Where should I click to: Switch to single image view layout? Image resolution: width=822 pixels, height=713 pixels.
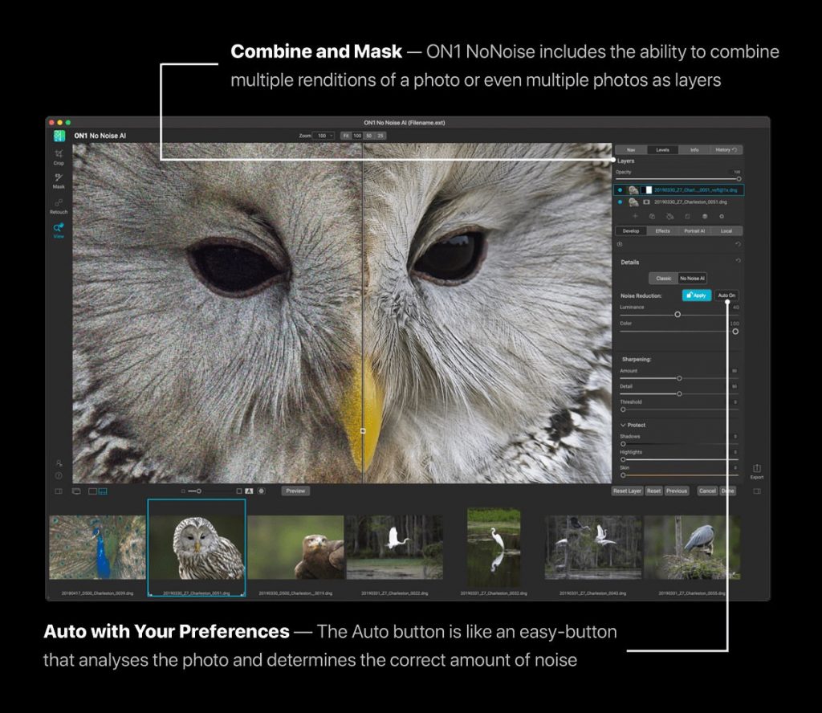pos(93,491)
